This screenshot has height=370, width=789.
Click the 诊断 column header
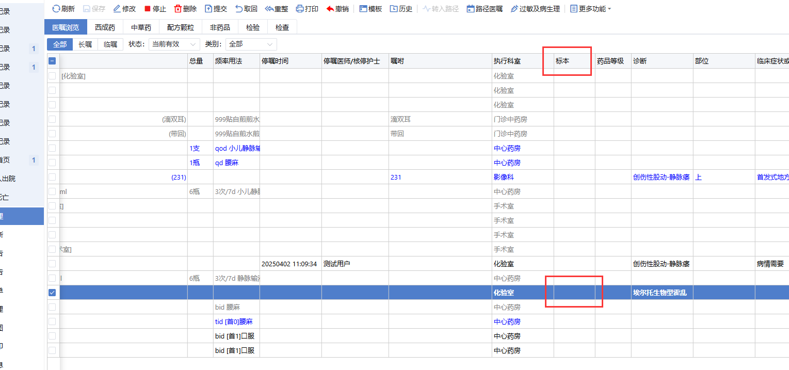(x=662, y=61)
